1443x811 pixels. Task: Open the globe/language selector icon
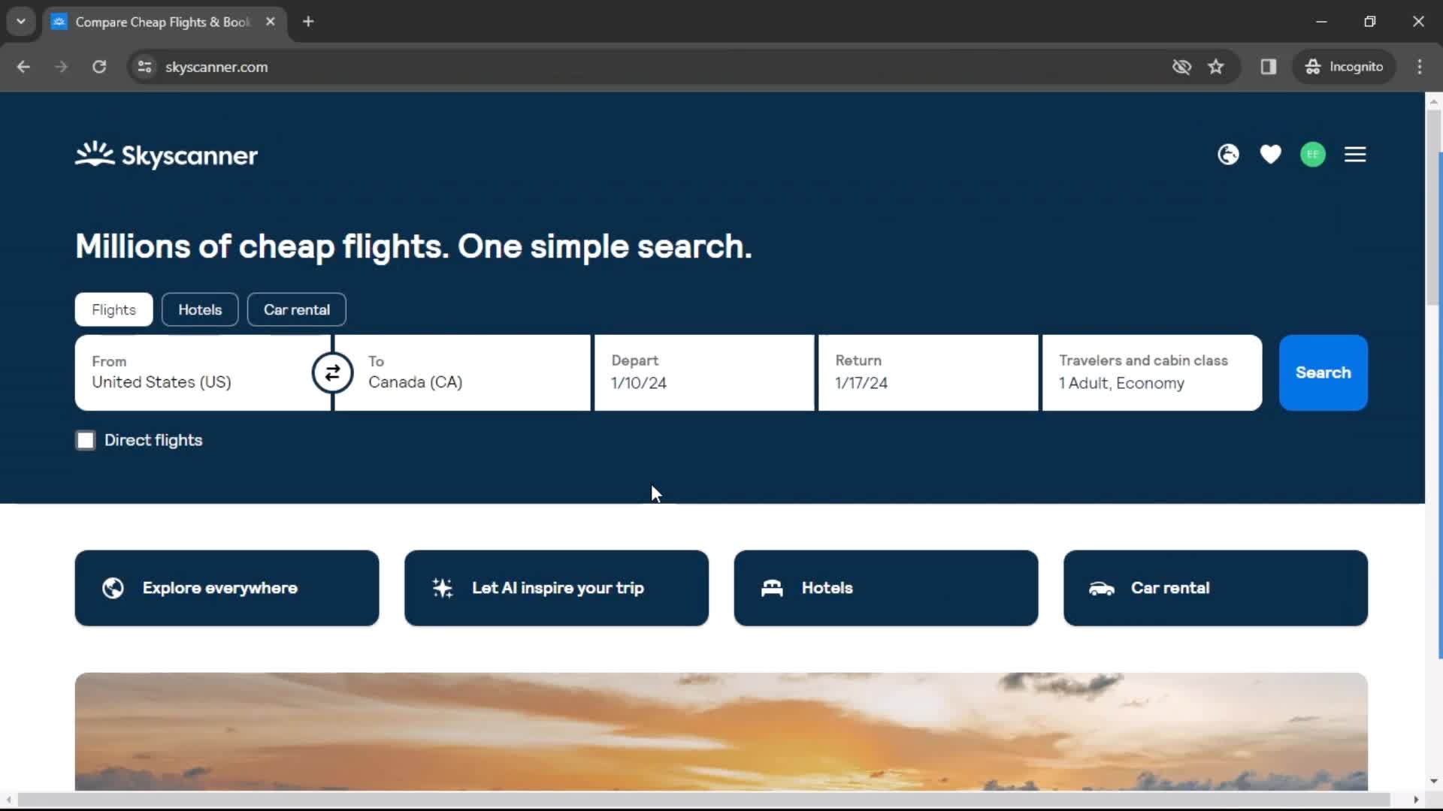pos(1228,155)
